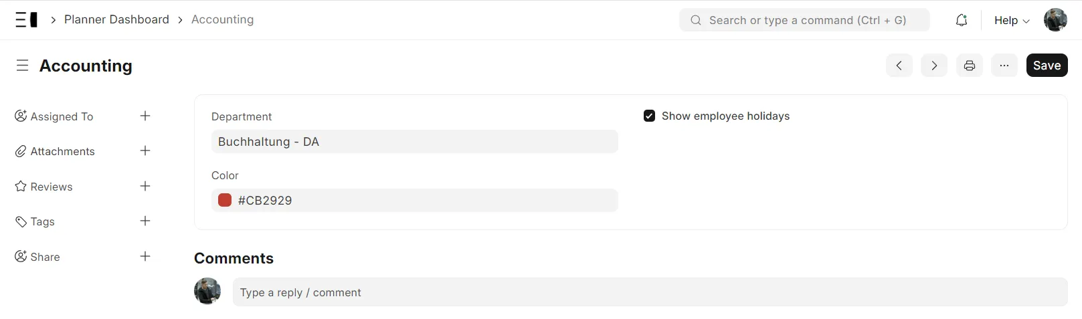Image resolution: width=1082 pixels, height=319 pixels.
Task: Open notifications bell icon
Action: click(x=962, y=20)
